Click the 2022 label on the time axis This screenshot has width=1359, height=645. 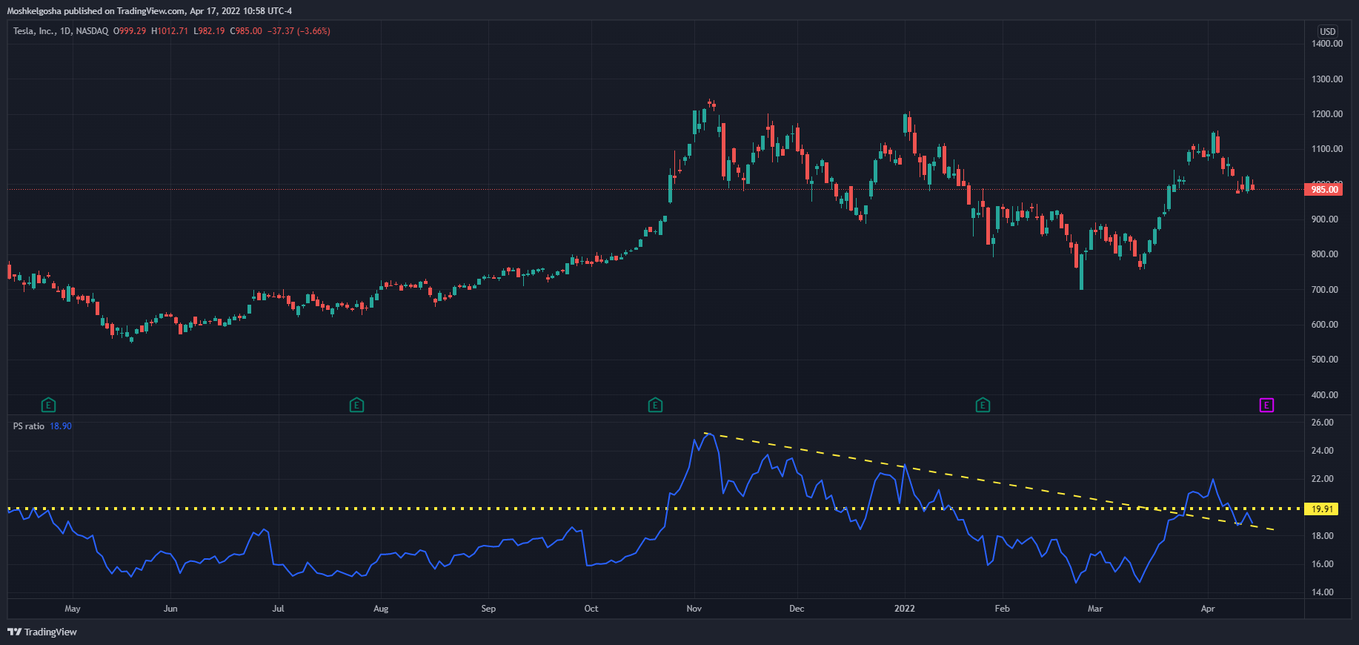(905, 609)
